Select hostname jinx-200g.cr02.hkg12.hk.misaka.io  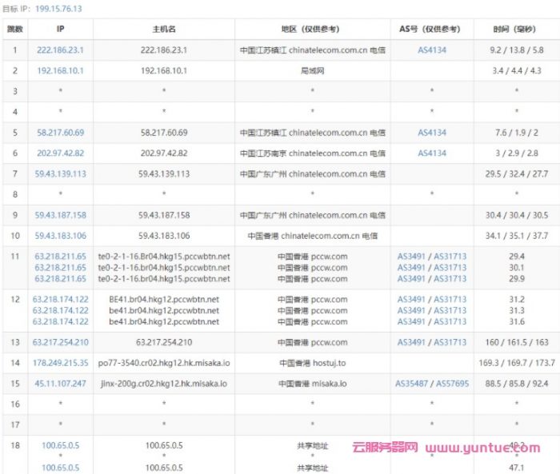tap(163, 384)
